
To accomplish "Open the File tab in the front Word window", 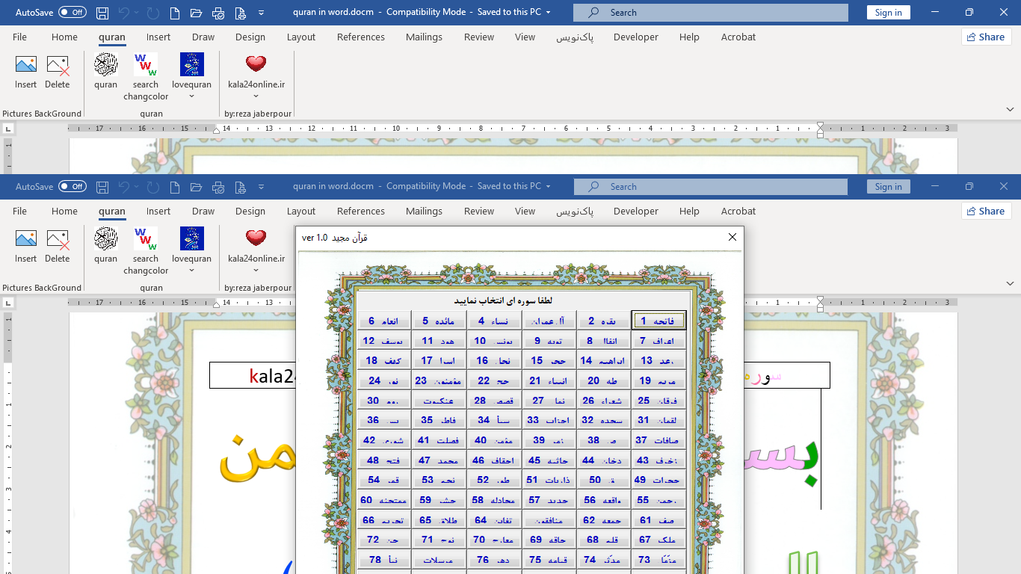I will point(20,212).
